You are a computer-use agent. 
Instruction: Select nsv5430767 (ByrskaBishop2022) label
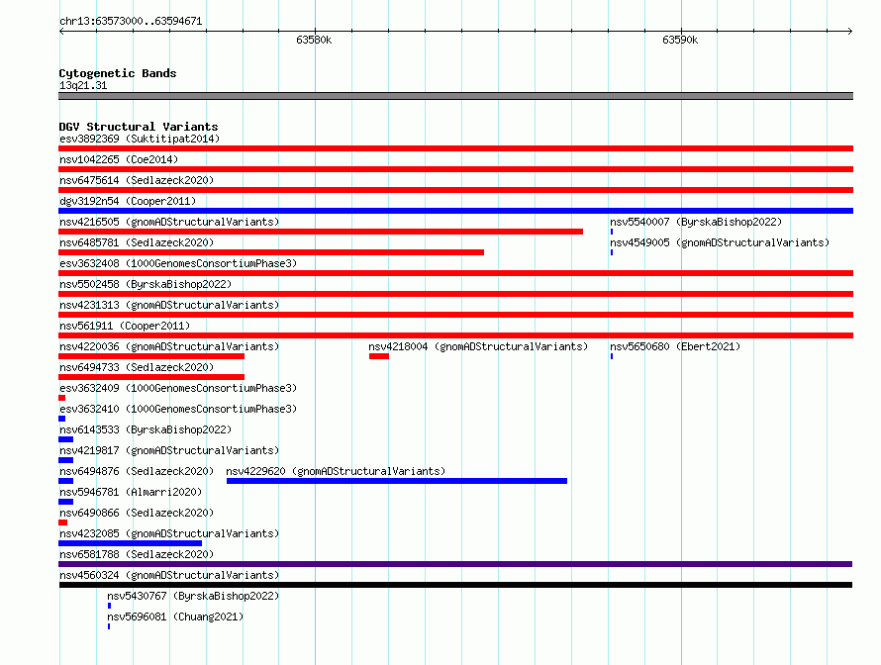point(193,596)
